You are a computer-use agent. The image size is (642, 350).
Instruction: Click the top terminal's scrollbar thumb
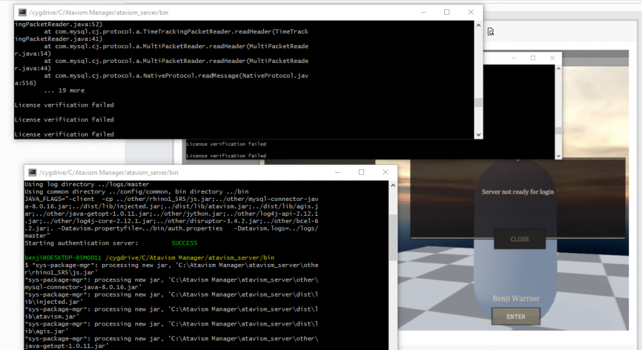tap(478, 103)
